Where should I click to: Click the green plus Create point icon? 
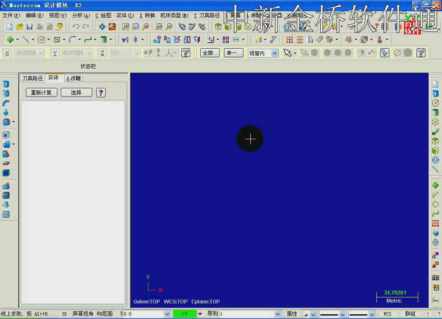click(10, 40)
